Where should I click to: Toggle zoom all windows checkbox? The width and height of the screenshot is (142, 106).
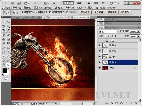(x=50, y=12)
